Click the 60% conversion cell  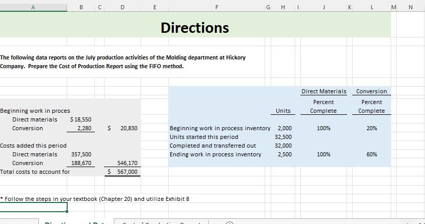(372, 154)
